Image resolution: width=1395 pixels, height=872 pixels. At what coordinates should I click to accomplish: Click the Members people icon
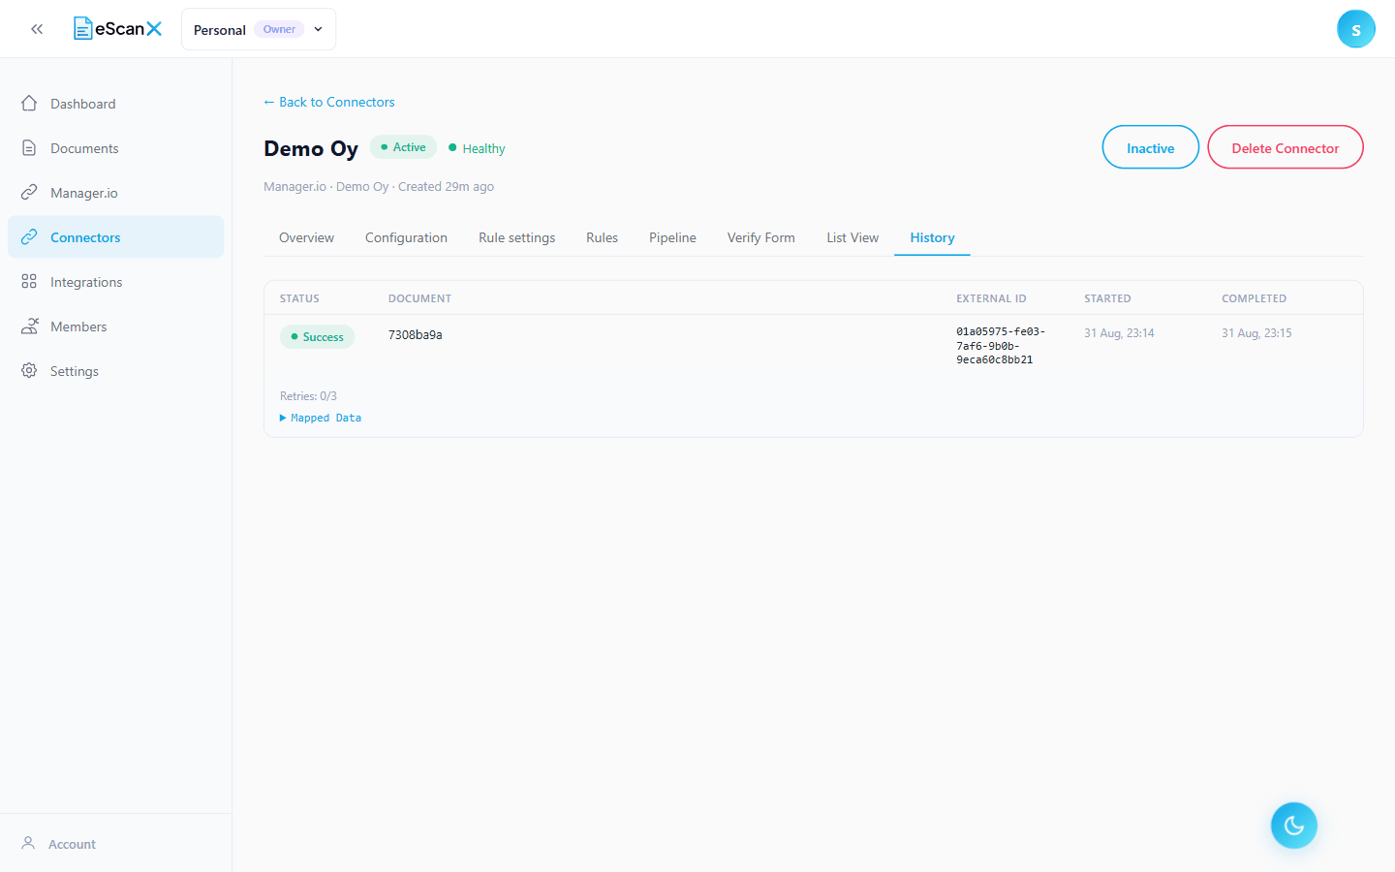coord(29,327)
